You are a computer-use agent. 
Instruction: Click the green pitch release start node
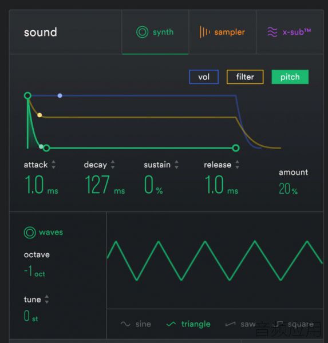[x=236, y=148]
